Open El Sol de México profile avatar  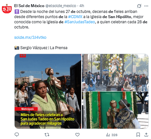[x=7, y=9]
